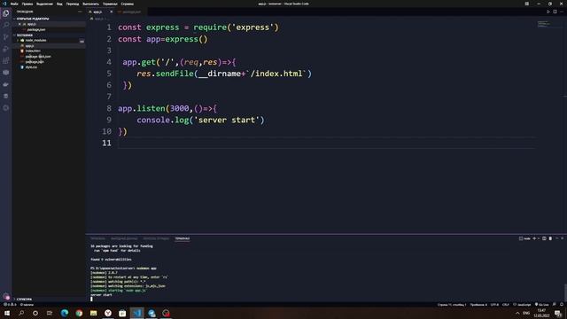This screenshot has height=319, width=567.
Task: Split the terminal panel
Action: coord(544,238)
